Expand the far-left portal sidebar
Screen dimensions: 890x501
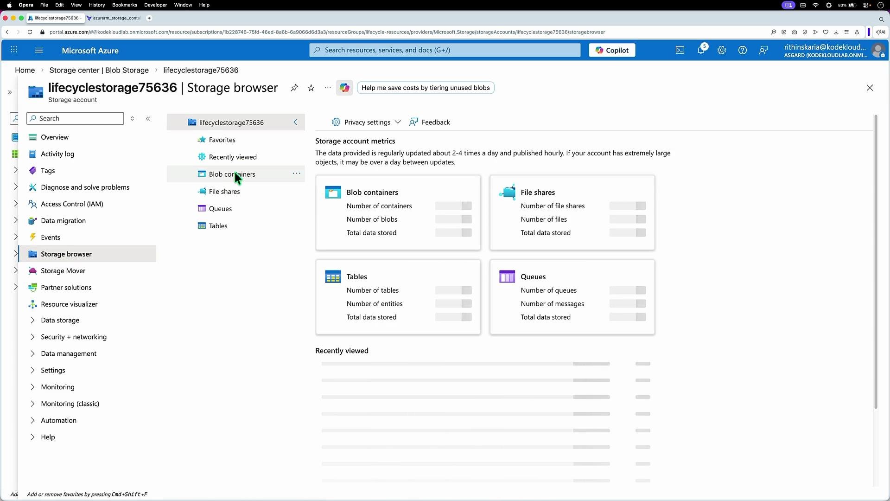coord(10,92)
